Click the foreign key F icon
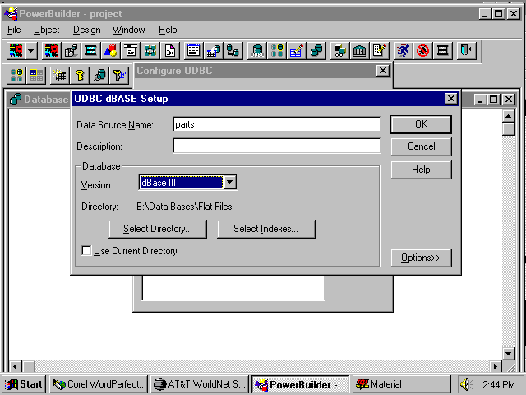 [x=119, y=75]
